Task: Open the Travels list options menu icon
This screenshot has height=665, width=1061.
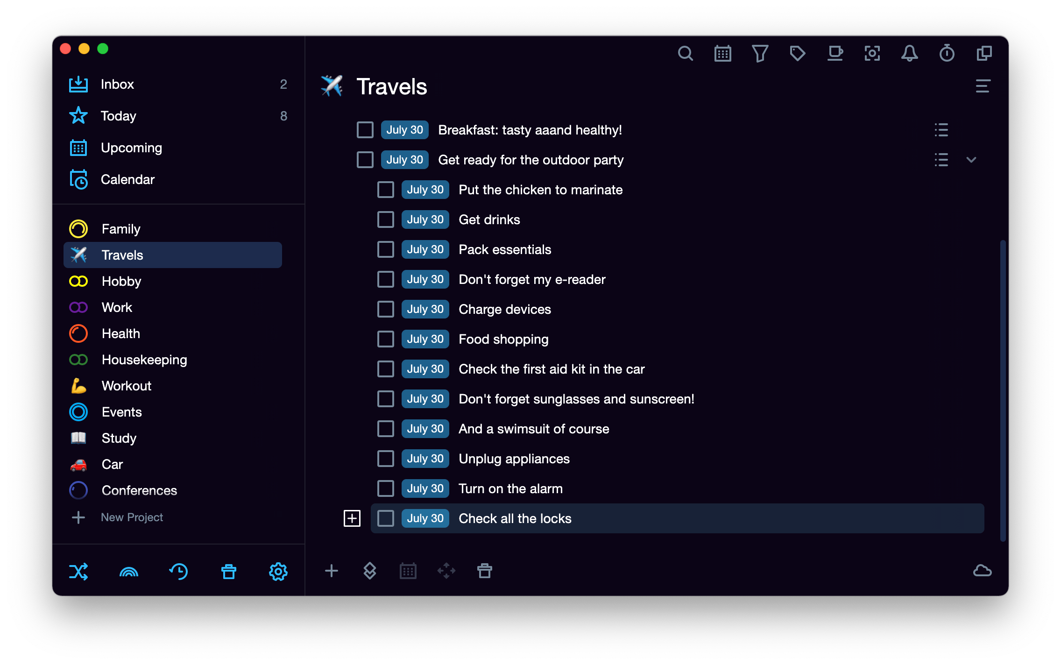Action: 983,86
